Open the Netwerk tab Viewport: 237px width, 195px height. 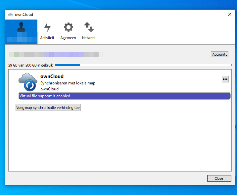click(89, 31)
